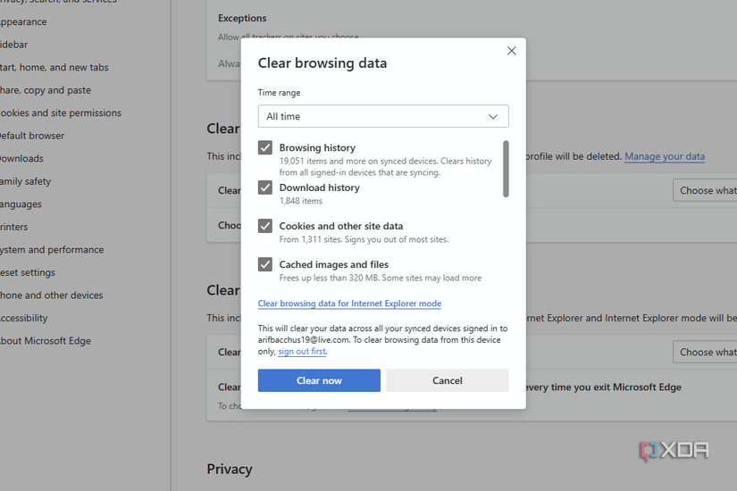Screen dimensions: 737x491
Task: Toggle Cookies and other site data checkbox
Action: point(265,226)
